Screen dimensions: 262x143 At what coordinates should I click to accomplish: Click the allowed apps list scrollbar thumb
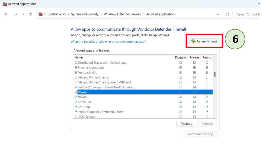215,74
